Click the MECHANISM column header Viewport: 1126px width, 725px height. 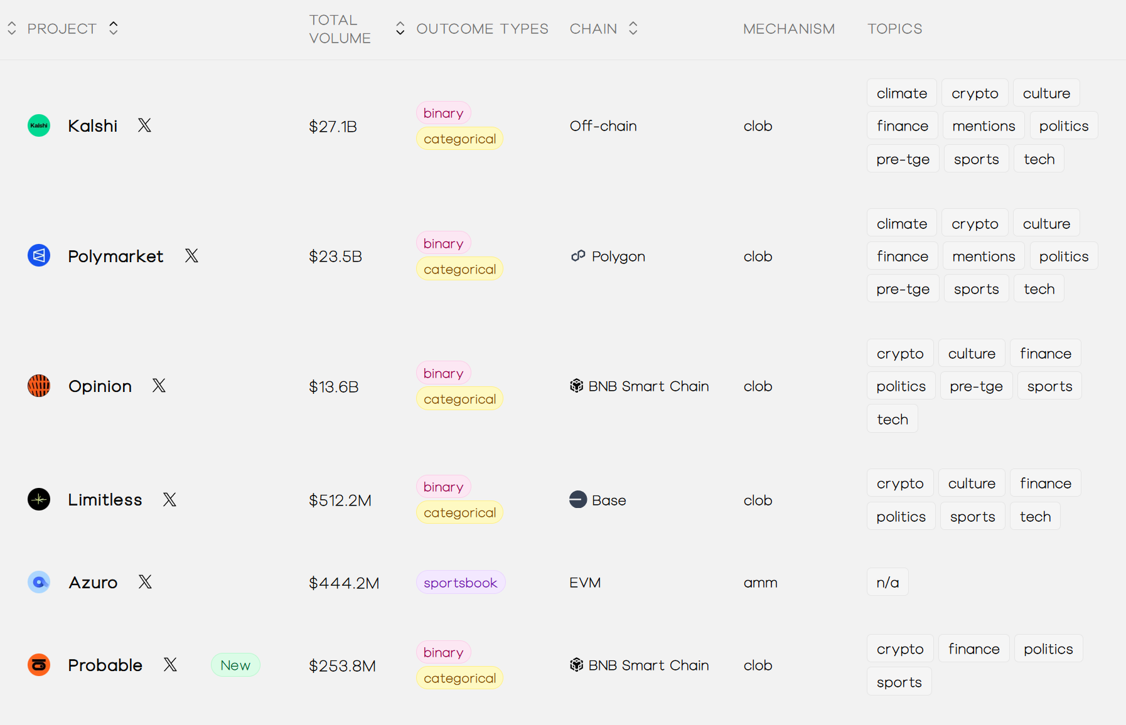pos(789,29)
